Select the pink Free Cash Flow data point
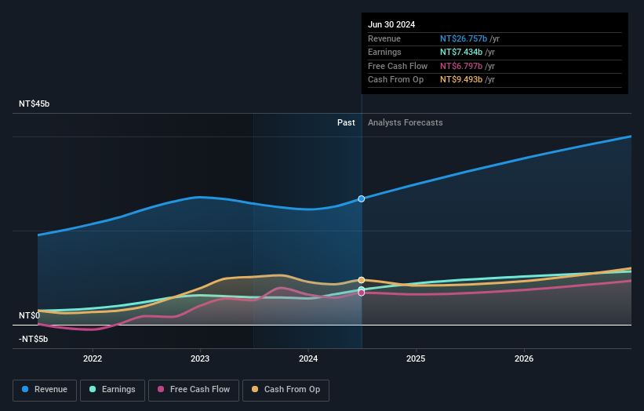Screen dimensions: 644x411 coord(362,293)
